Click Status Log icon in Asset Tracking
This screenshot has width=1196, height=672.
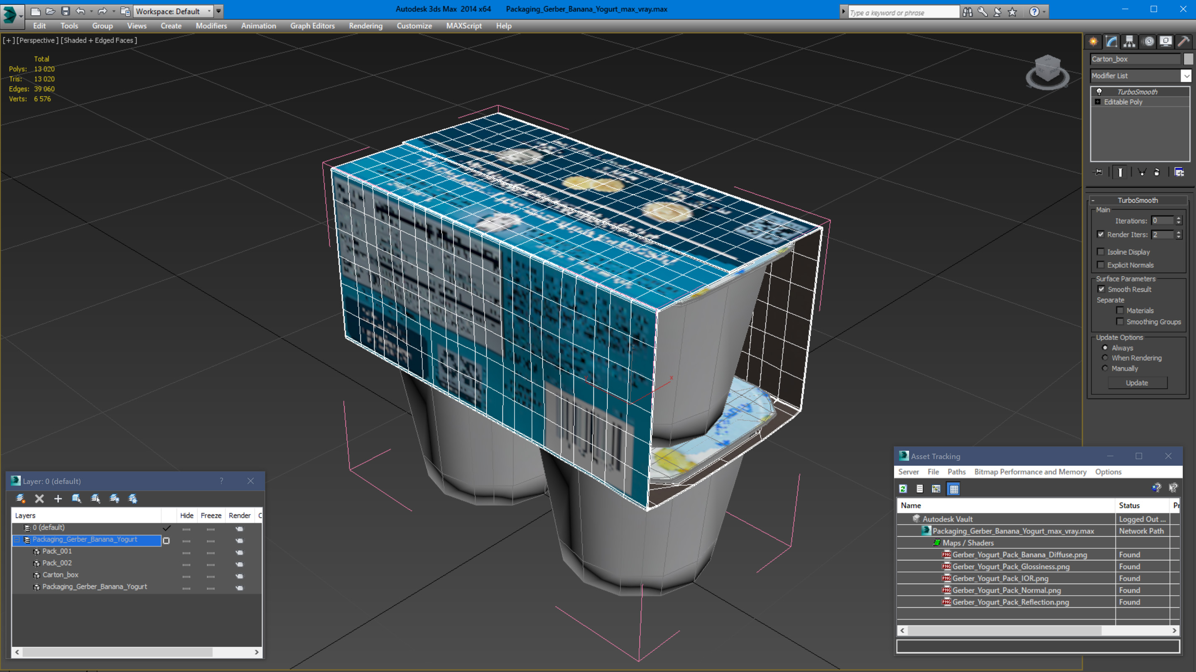(920, 489)
